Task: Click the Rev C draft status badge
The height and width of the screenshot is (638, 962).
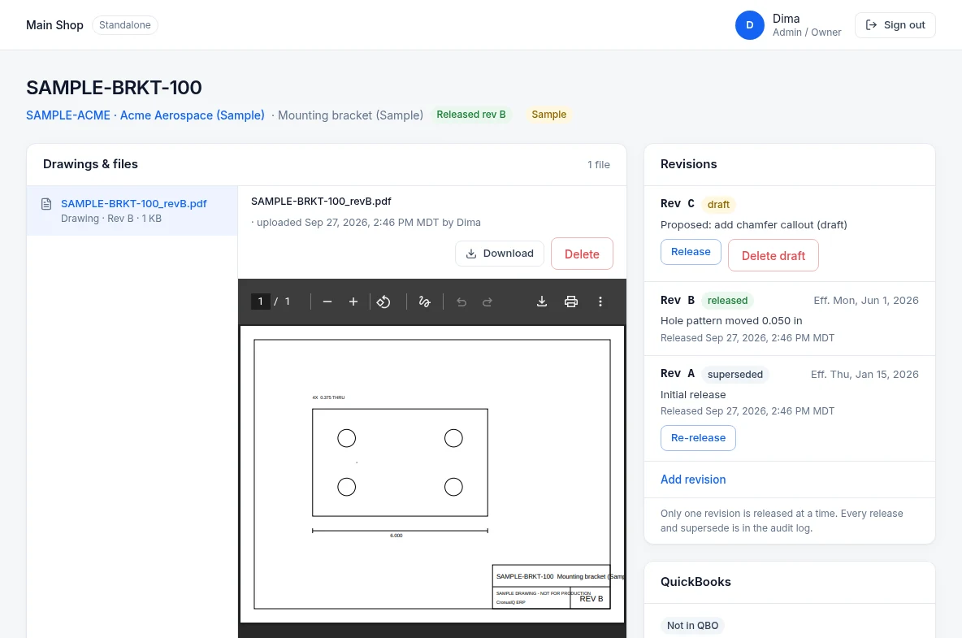Action: coord(718,204)
